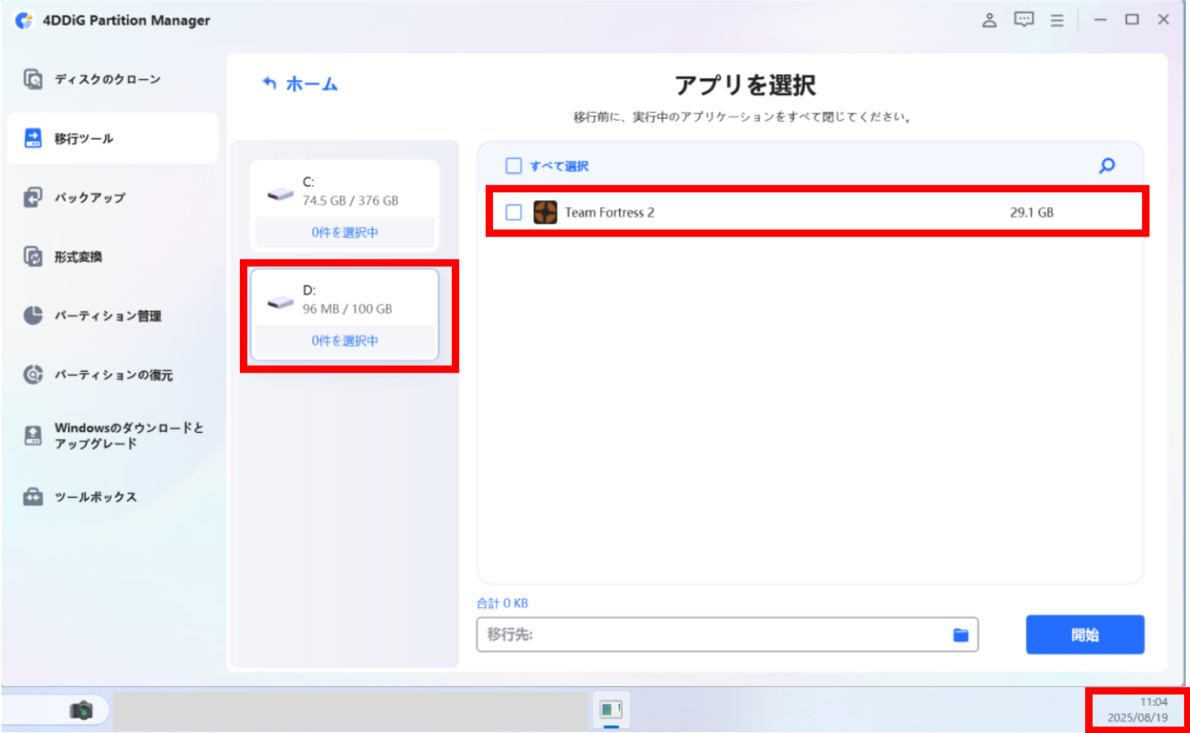Open the hamburger menu icon
This screenshot has height=733, width=1190.
pos(1057,21)
